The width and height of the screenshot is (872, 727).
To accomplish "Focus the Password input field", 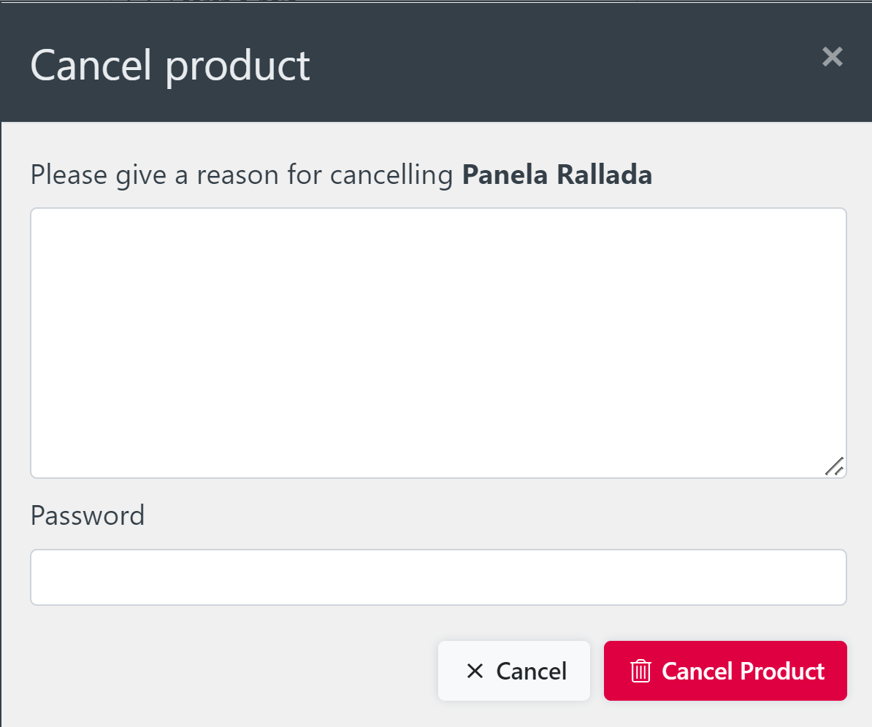I will [437, 577].
